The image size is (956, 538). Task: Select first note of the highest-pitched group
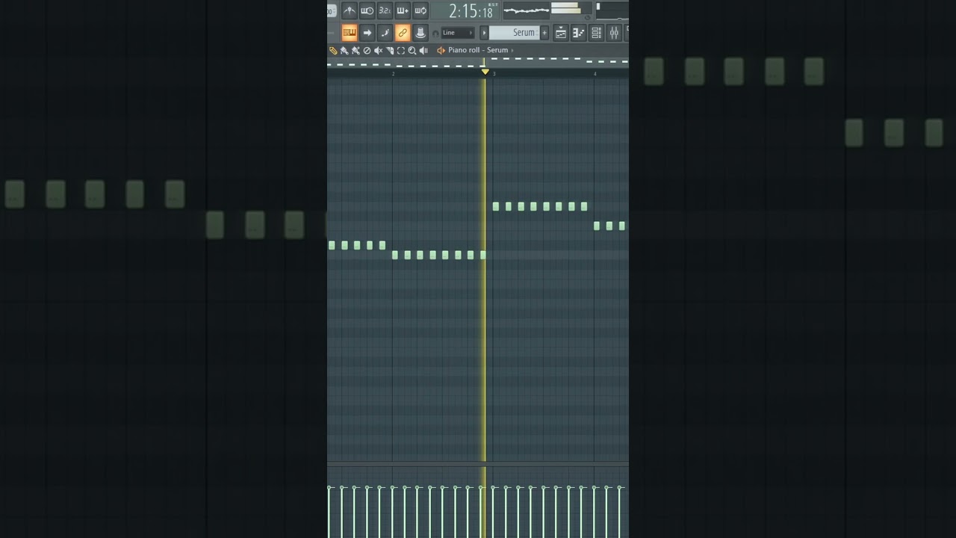click(x=496, y=206)
